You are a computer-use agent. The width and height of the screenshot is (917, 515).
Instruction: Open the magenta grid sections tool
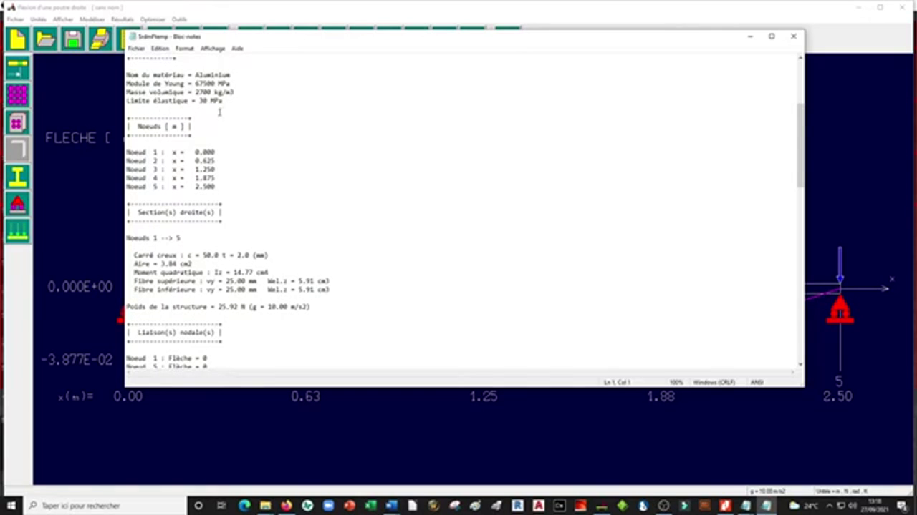[x=17, y=94]
